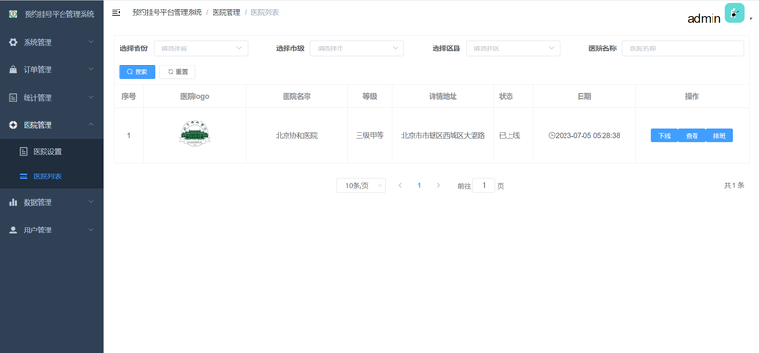759x353 pixels.
Task: Click the 医院列表 list icon
Action: pyautogui.click(x=23, y=176)
